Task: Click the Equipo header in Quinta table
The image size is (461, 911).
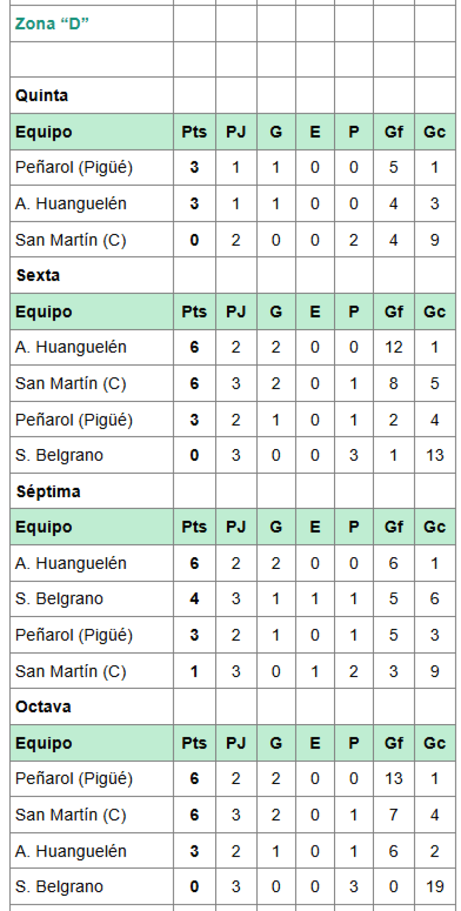Action: 44,132
